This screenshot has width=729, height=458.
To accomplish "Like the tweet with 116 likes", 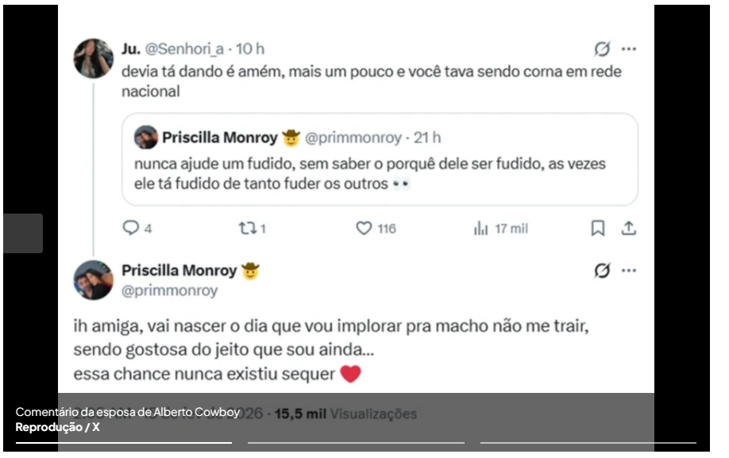I will tap(364, 229).
